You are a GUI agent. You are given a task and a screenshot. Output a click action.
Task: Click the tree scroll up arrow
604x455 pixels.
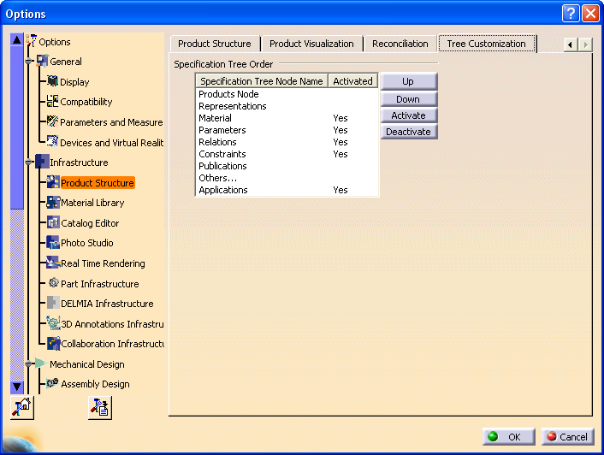pos(17,39)
